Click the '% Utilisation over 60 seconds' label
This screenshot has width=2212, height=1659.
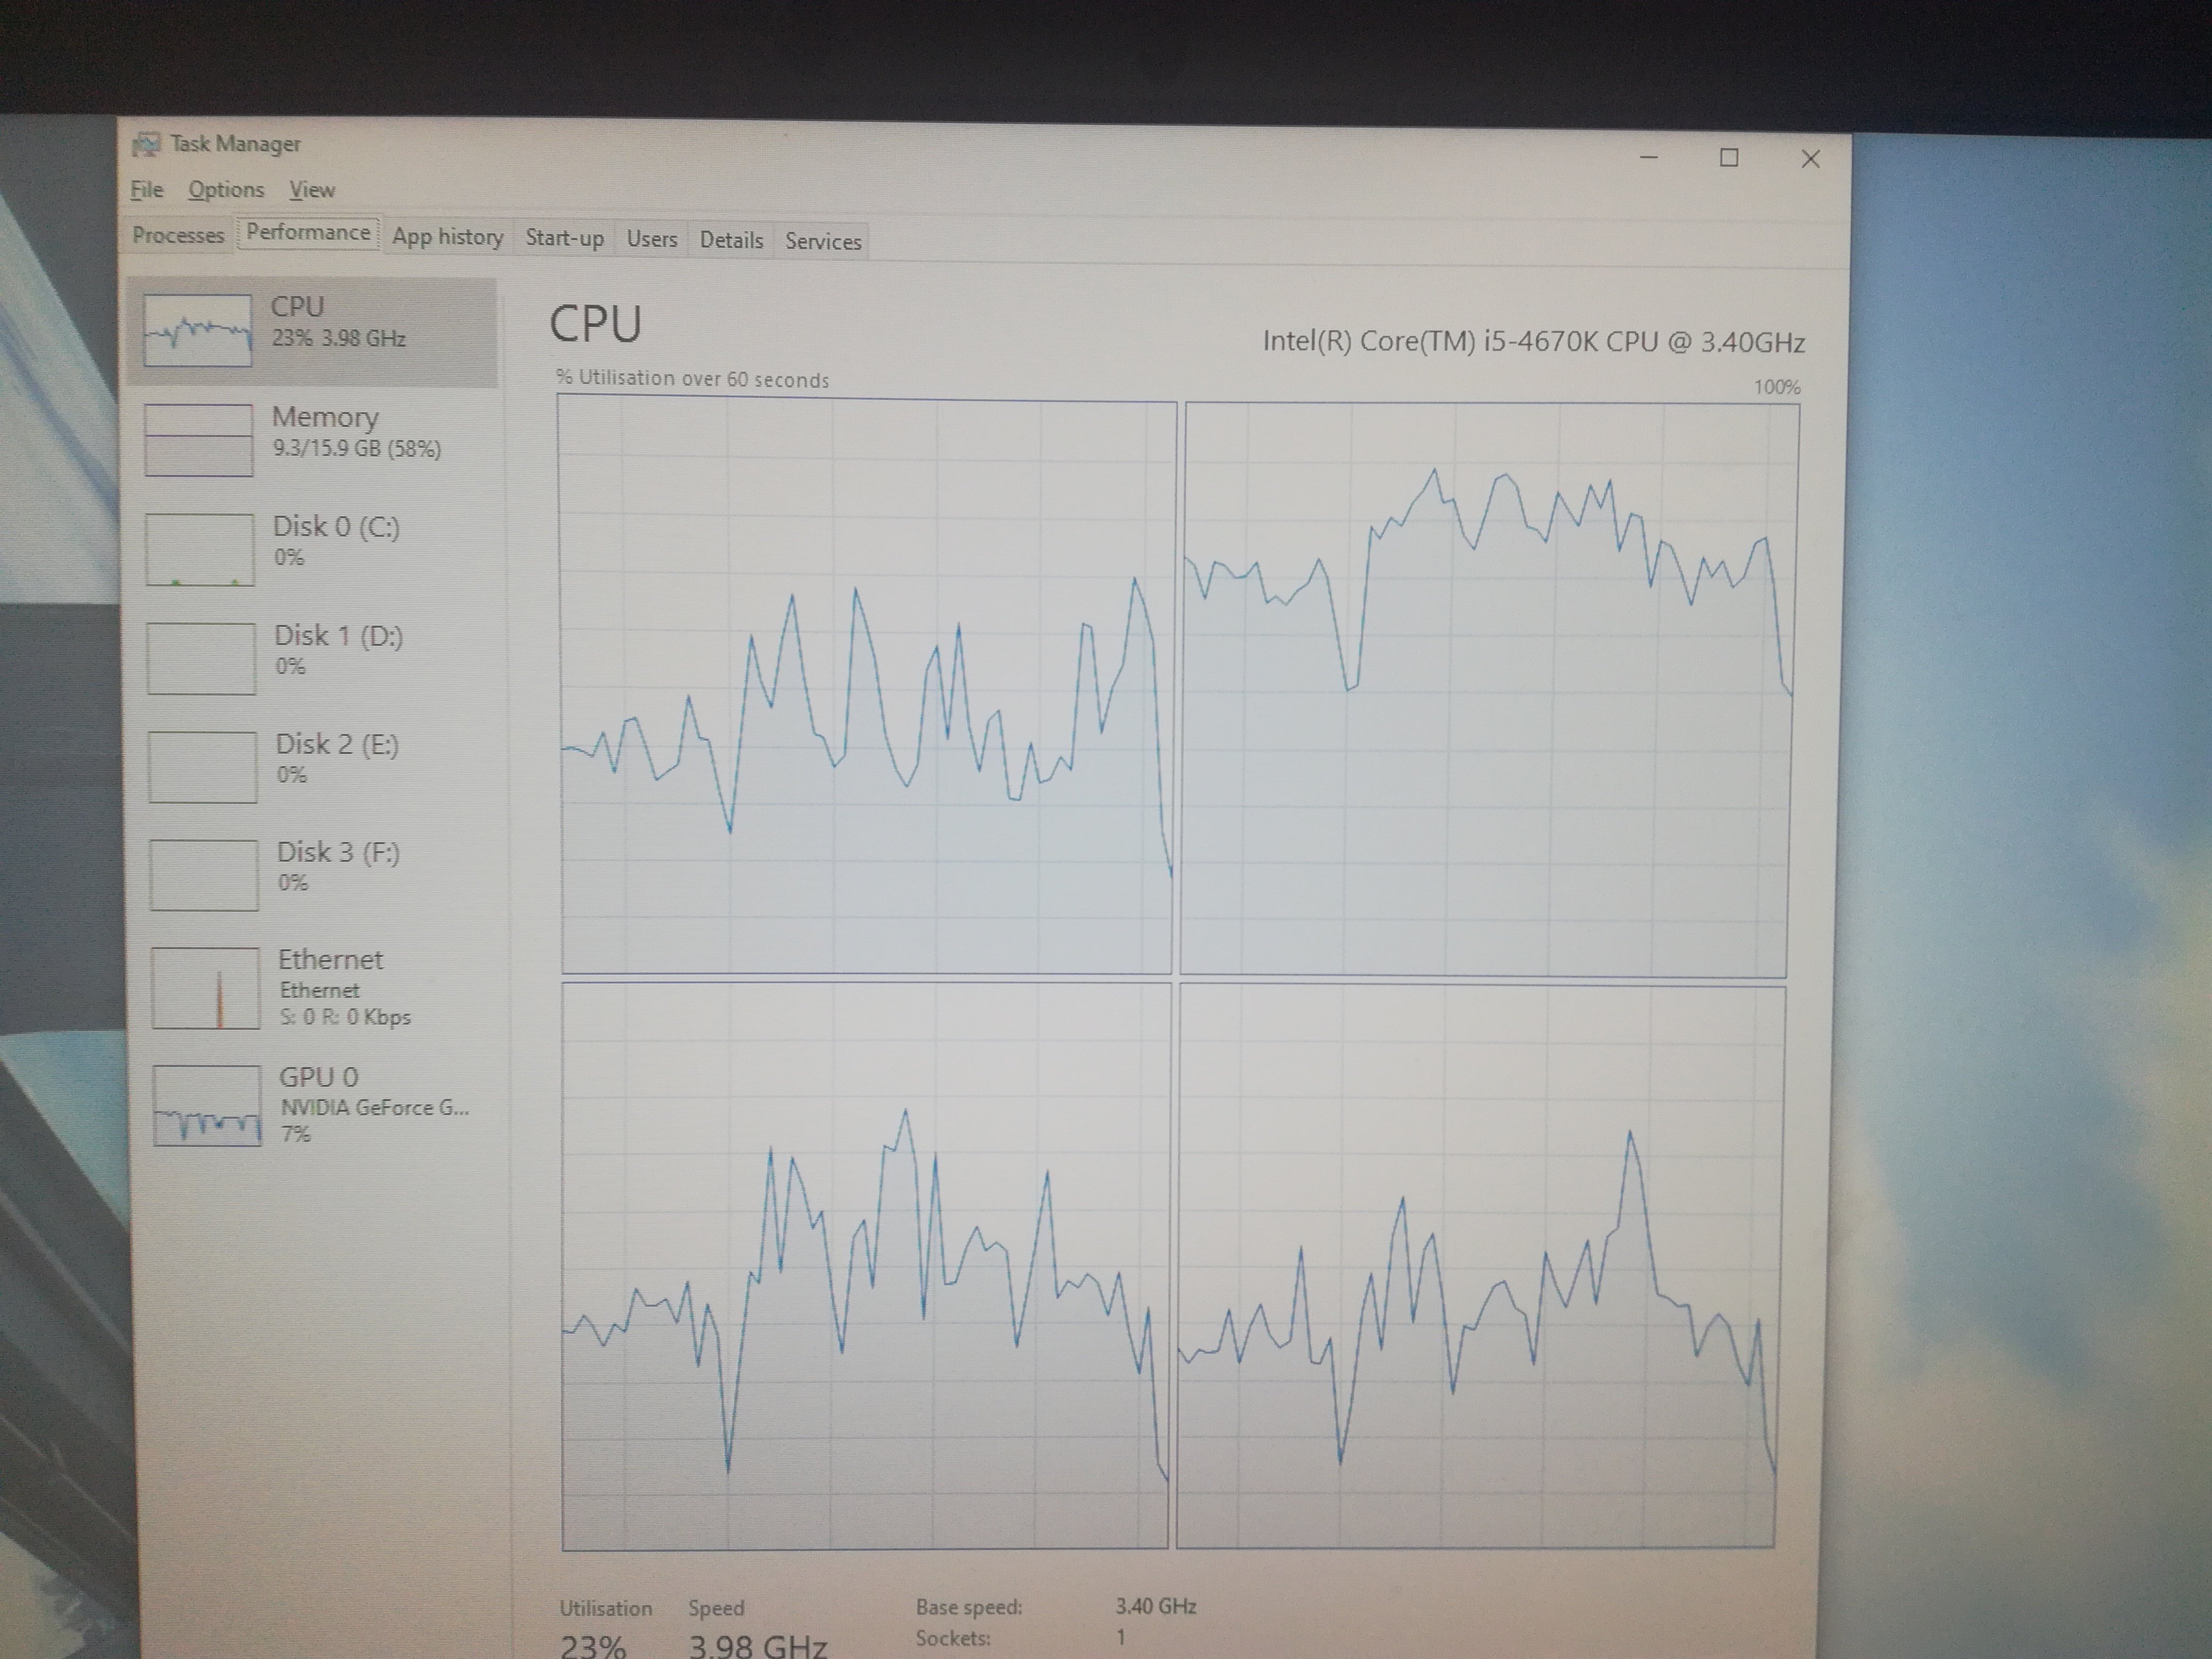pyautogui.click(x=693, y=379)
